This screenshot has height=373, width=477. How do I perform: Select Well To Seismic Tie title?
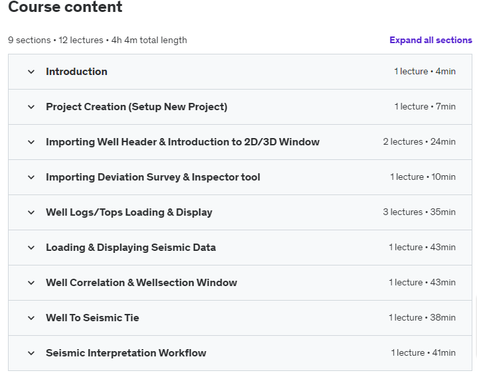coord(92,318)
